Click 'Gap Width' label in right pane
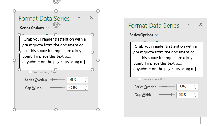The width and height of the screenshot is (212, 126). (143, 95)
